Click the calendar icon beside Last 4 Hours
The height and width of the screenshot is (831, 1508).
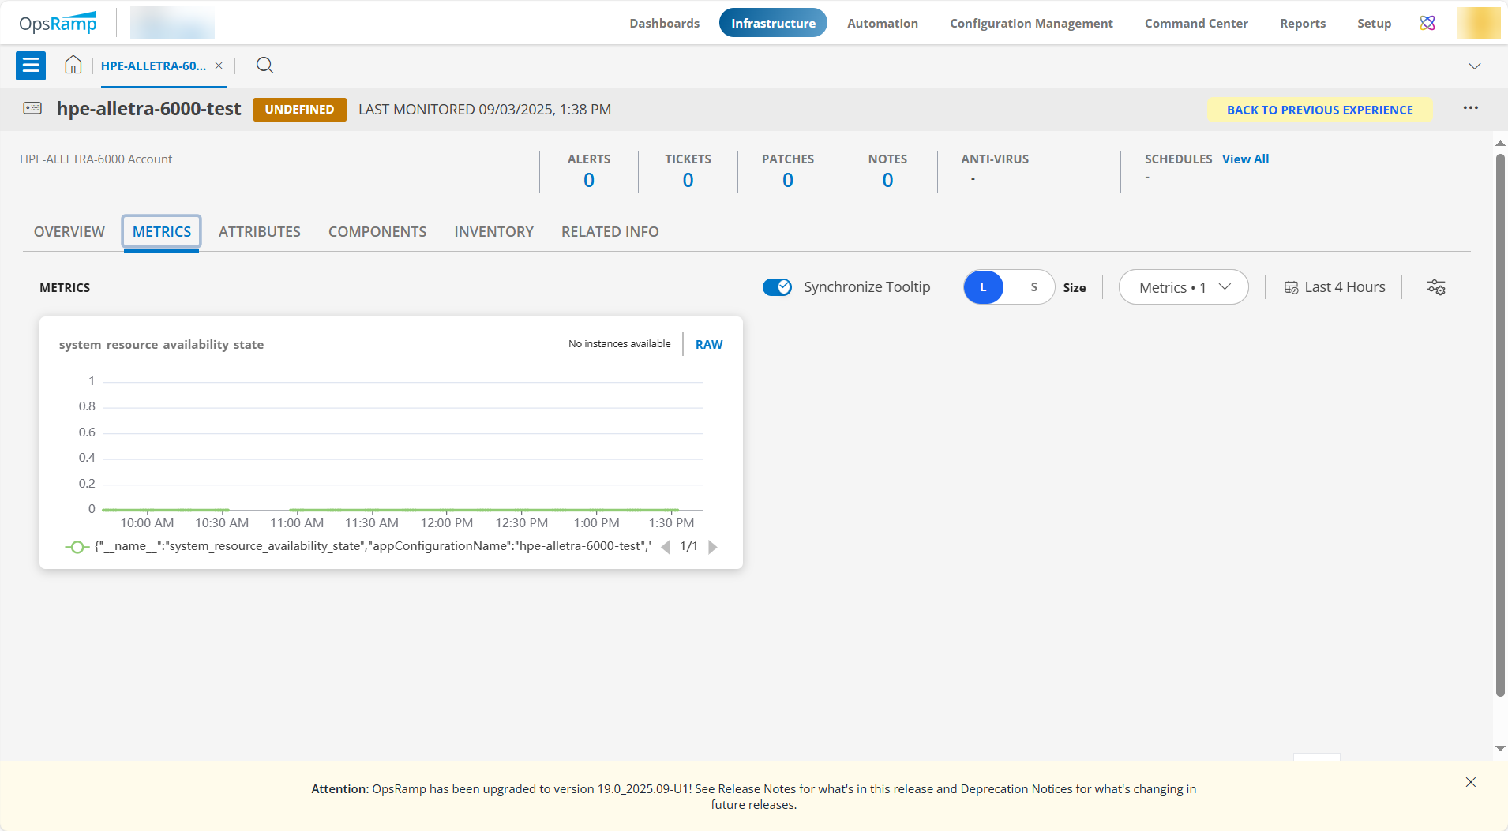click(1291, 287)
